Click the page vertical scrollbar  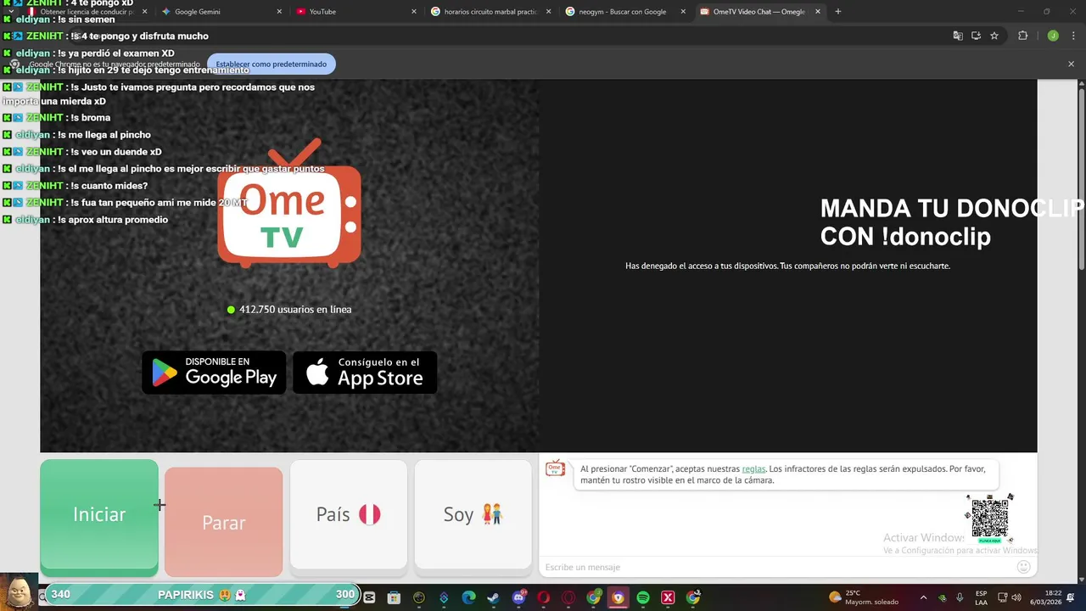point(1082,178)
